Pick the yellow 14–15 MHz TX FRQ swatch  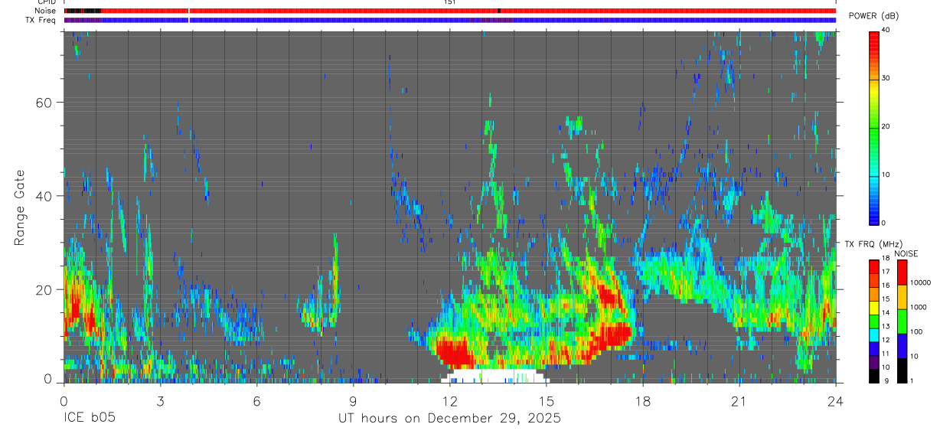(873, 307)
